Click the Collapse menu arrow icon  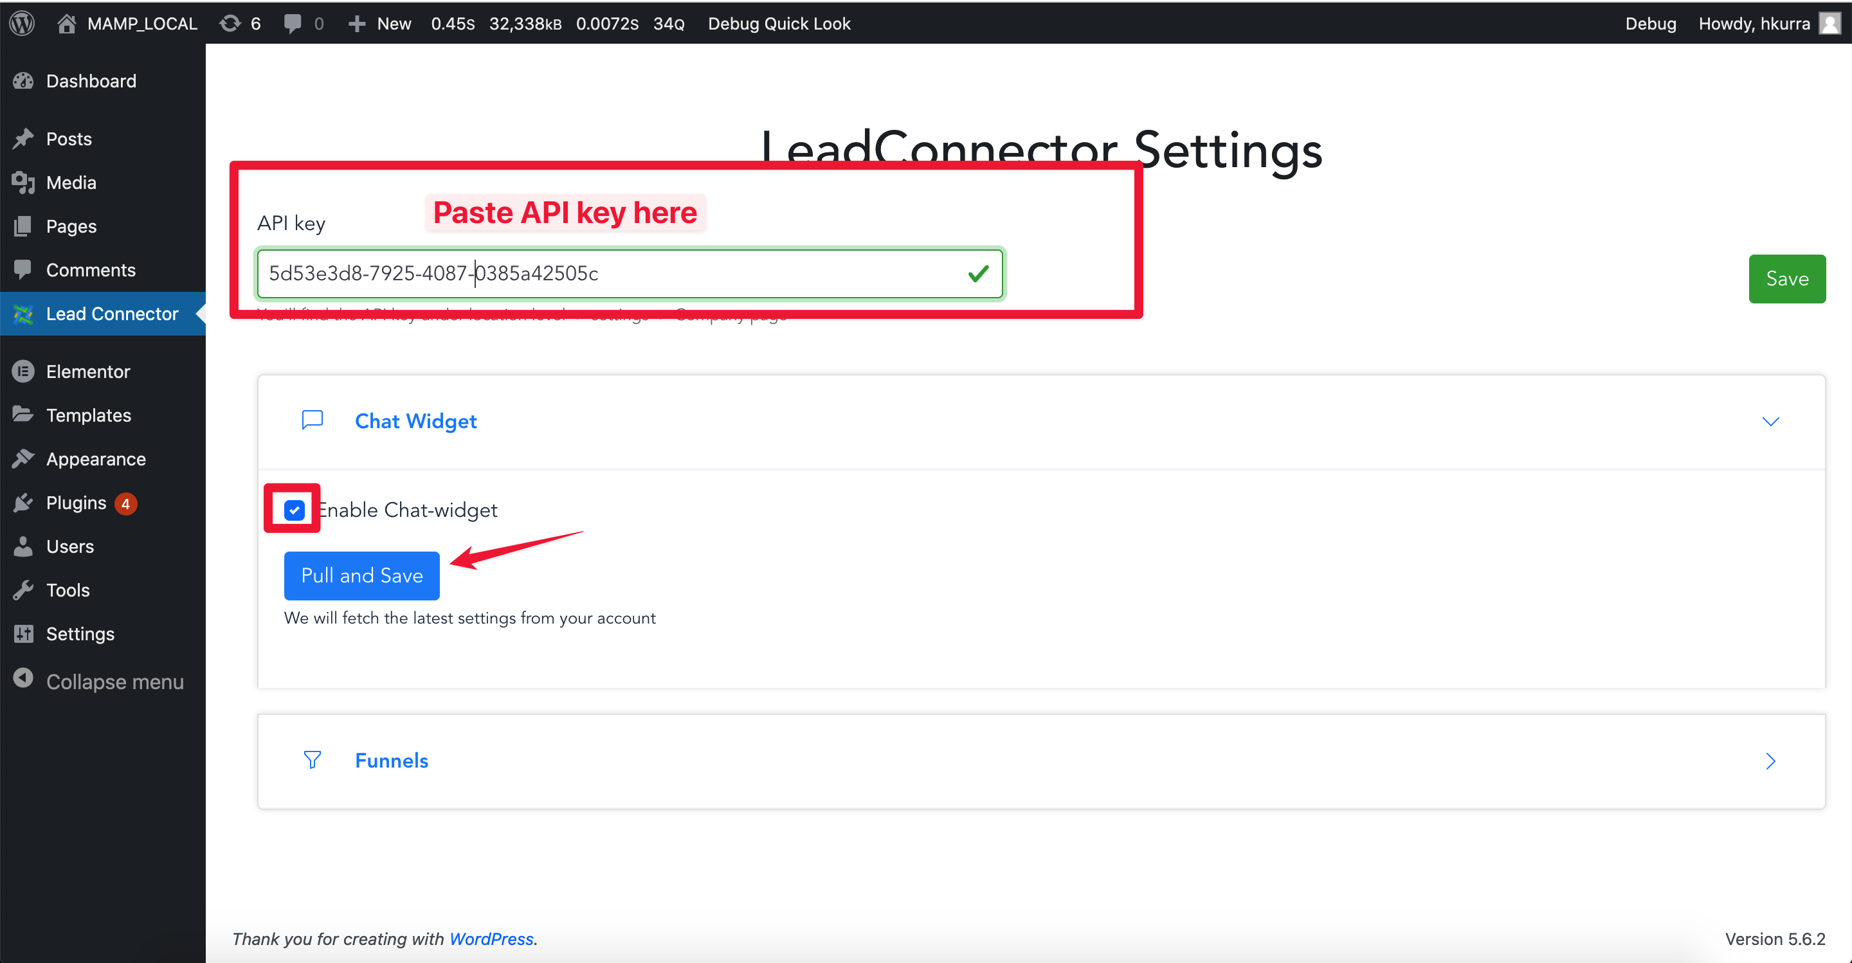(x=23, y=679)
